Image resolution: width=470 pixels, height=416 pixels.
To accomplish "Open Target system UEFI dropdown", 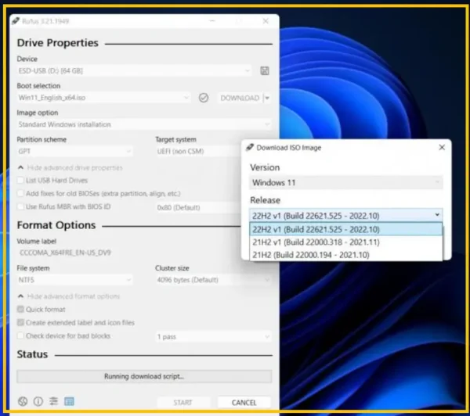I will (x=198, y=152).
